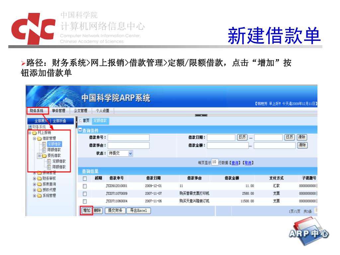
Task: Click the 系统管理 folder icon
Action: tap(39, 196)
